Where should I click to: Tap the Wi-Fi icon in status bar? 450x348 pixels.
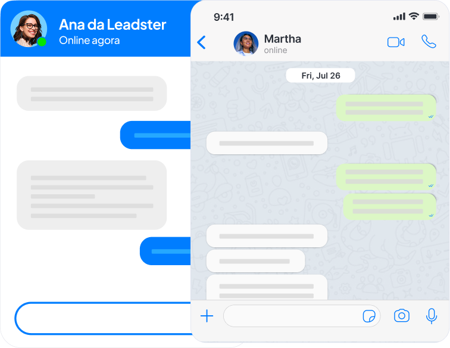[x=414, y=17]
